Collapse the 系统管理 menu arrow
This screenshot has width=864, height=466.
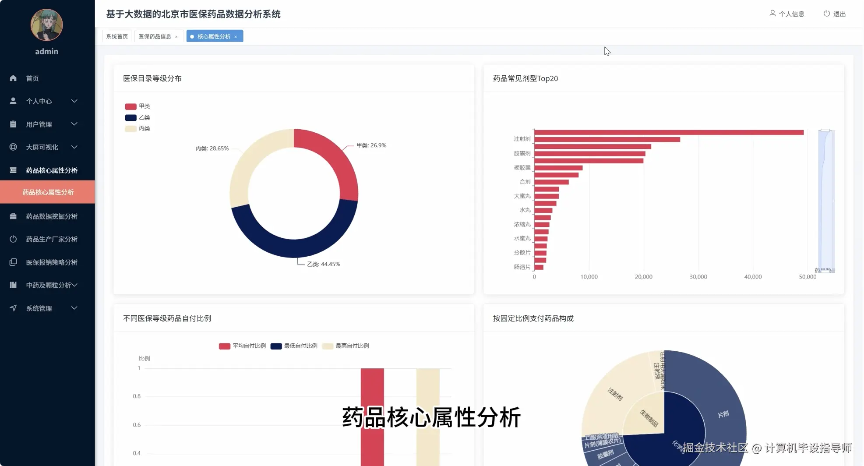point(74,308)
